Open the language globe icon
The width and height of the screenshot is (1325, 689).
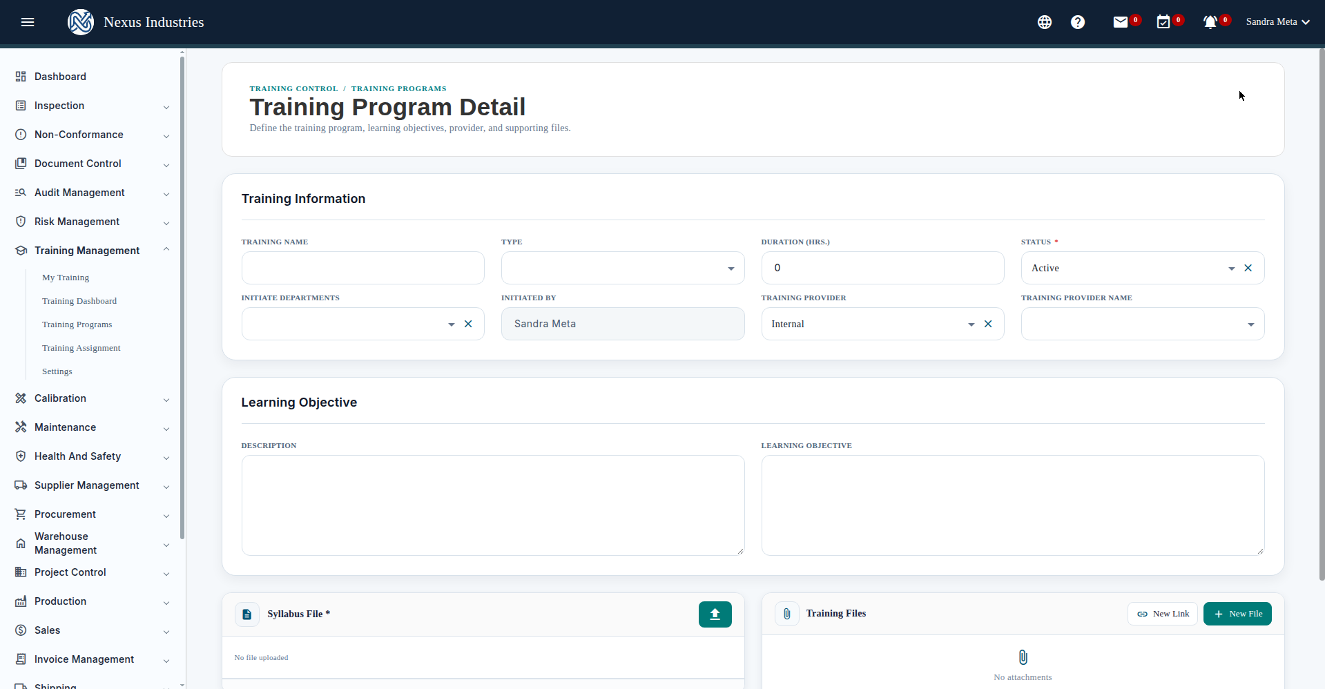(x=1045, y=22)
